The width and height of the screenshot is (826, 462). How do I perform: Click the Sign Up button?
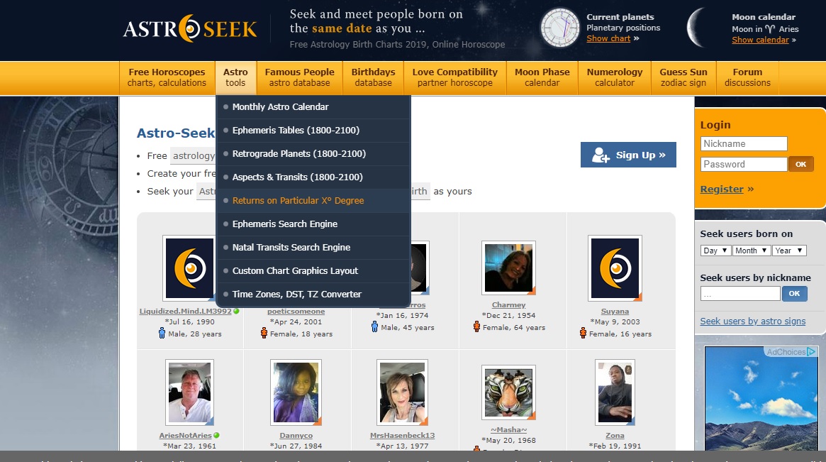tap(628, 155)
